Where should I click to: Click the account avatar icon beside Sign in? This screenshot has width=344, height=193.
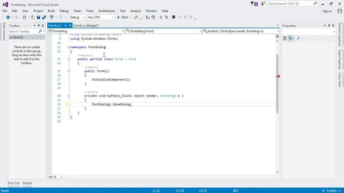[x=340, y=11]
